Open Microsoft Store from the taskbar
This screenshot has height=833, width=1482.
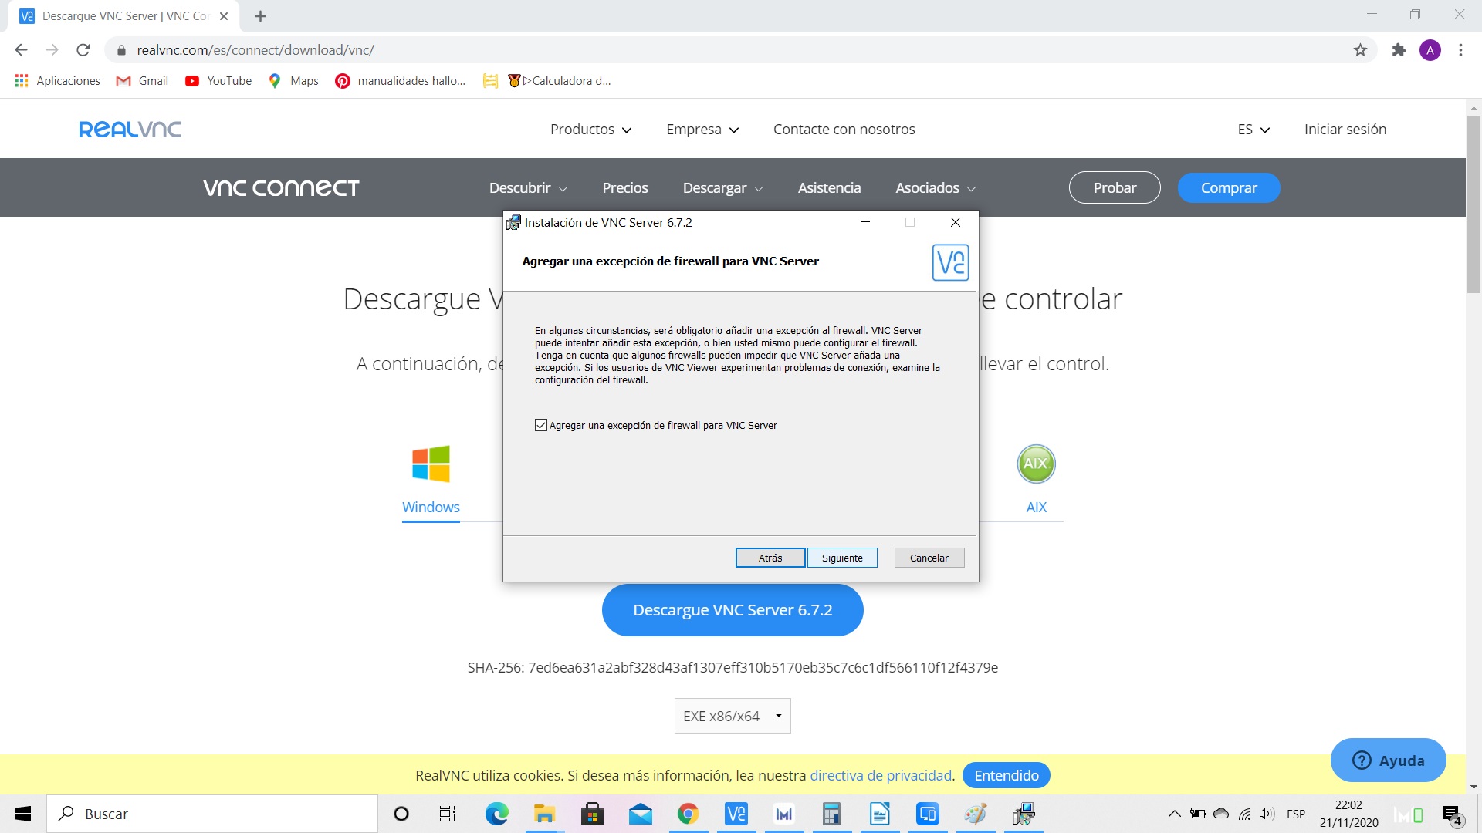(592, 814)
